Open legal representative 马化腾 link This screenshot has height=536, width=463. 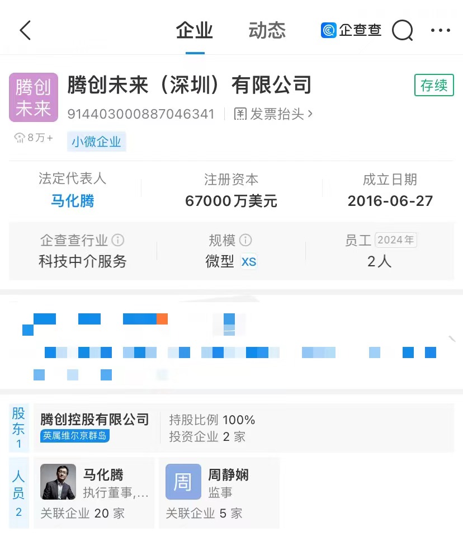73,201
